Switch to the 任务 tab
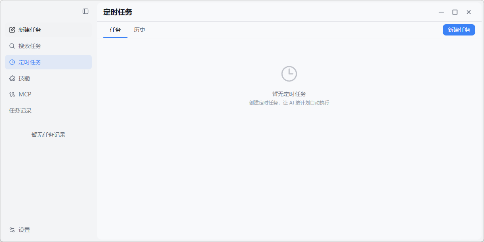484x242 pixels. 115,30
